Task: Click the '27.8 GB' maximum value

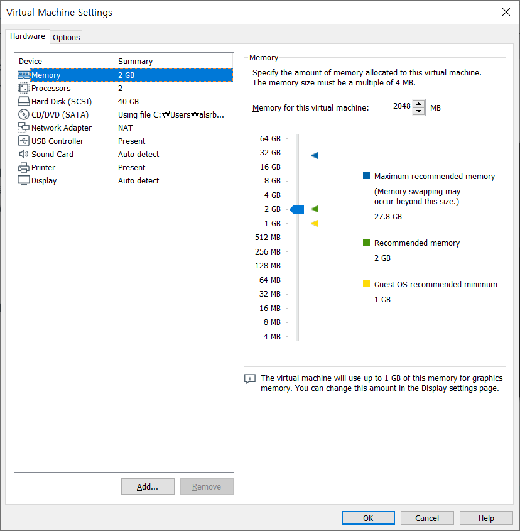Action: pyautogui.click(x=388, y=216)
